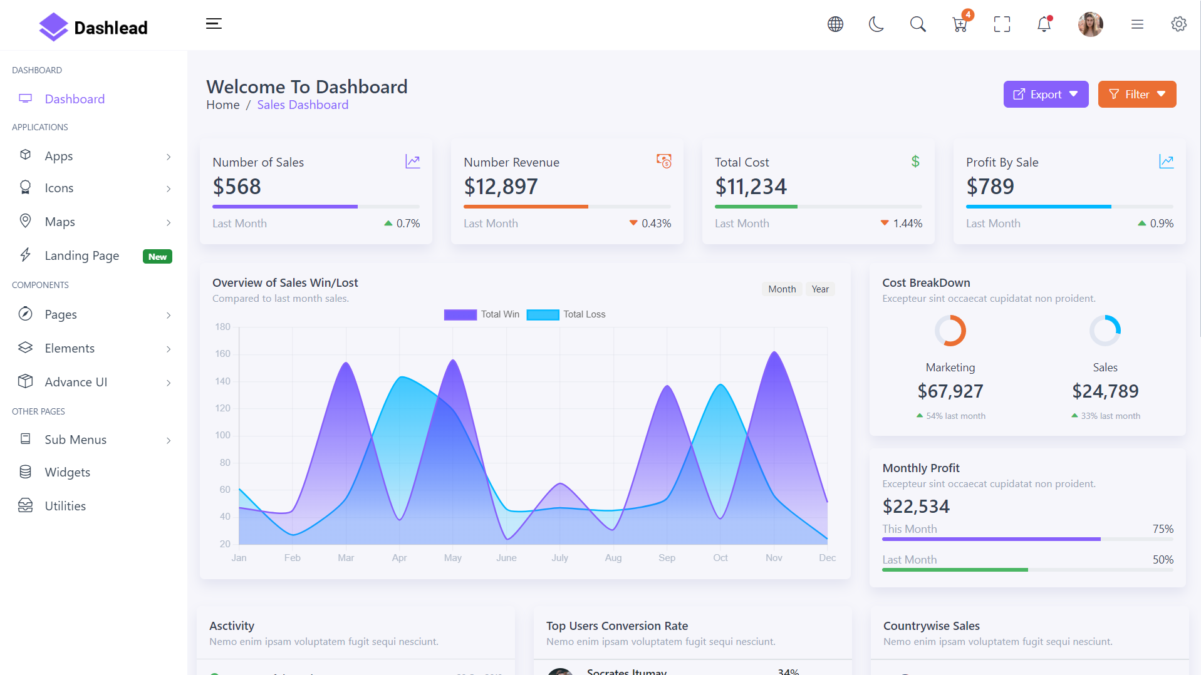This screenshot has height=675, width=1201.
Task: Click the $67,927 Marketing value
Action: pos(950,391)
